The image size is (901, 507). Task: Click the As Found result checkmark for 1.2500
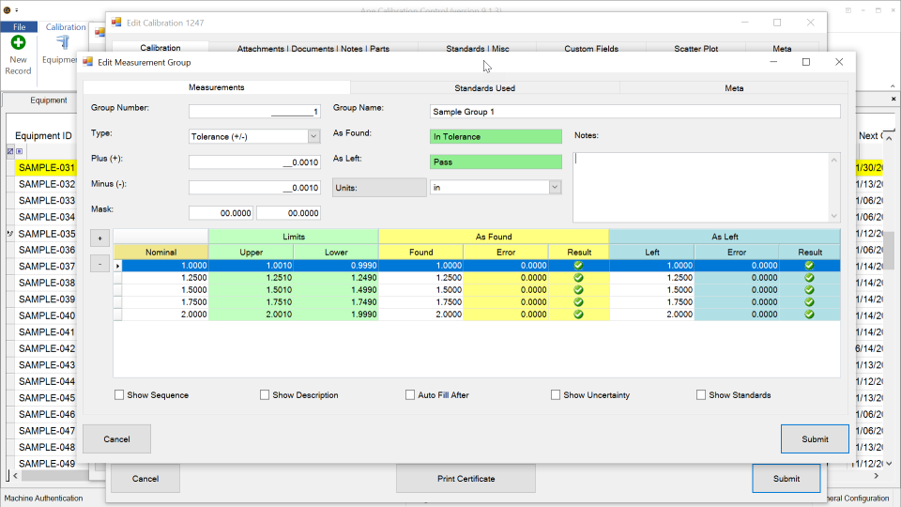[579, 278]
